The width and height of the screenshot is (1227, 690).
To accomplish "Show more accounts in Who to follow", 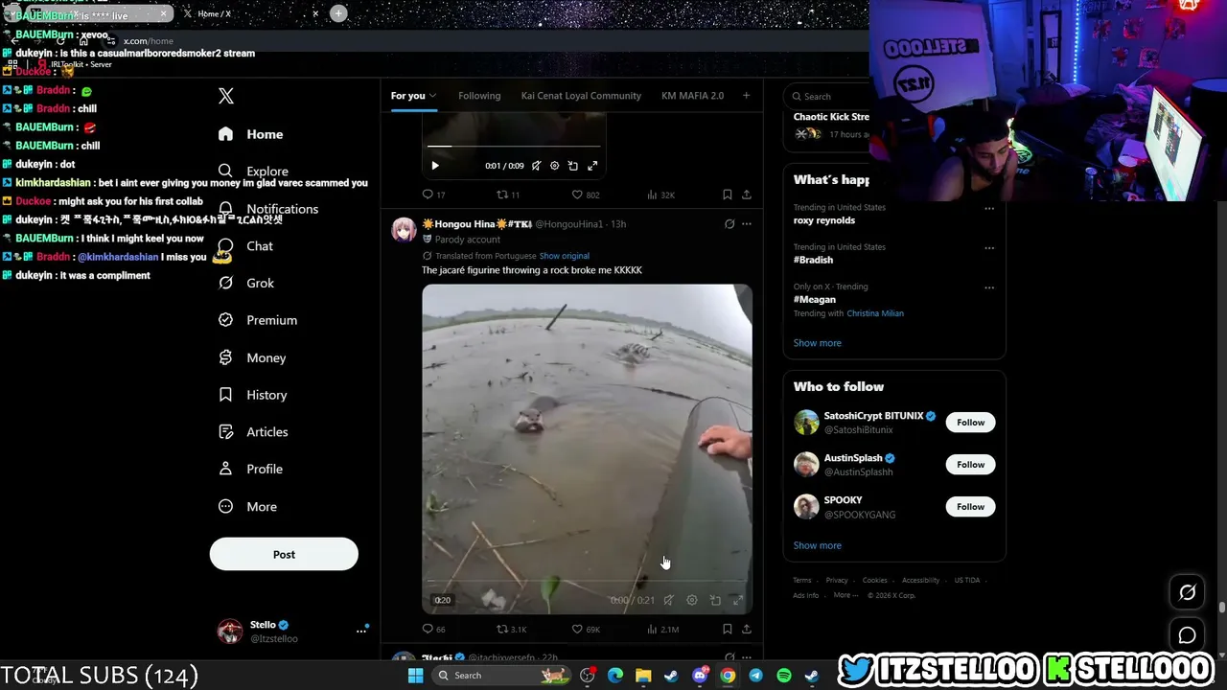I will [x=817, y=545].
